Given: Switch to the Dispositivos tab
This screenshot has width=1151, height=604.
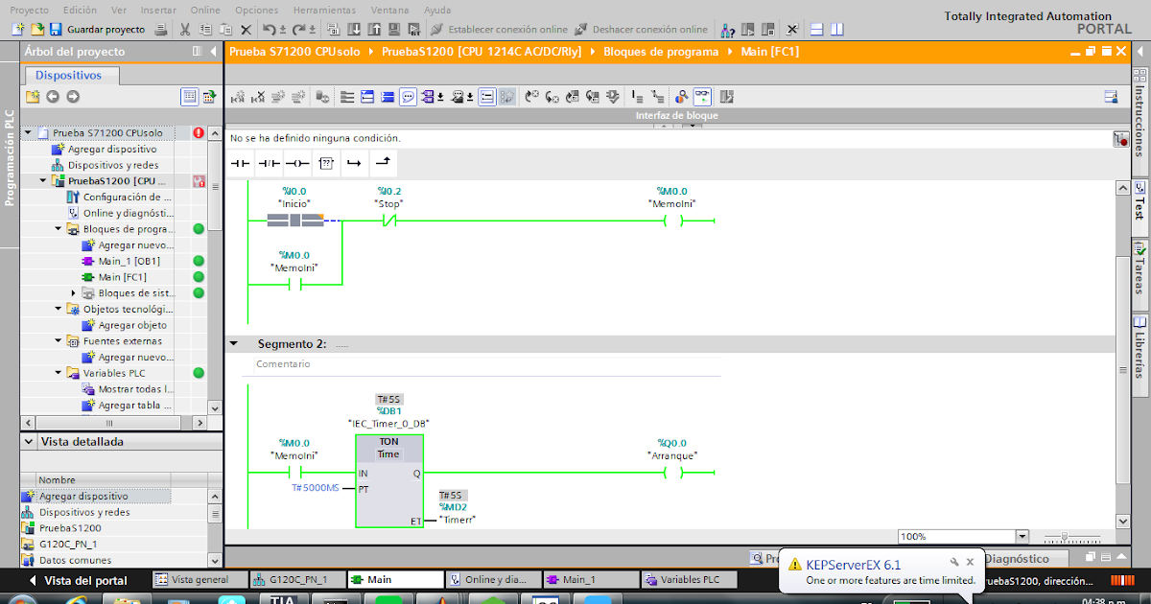Looking at the screenshot, I should 67,75.
